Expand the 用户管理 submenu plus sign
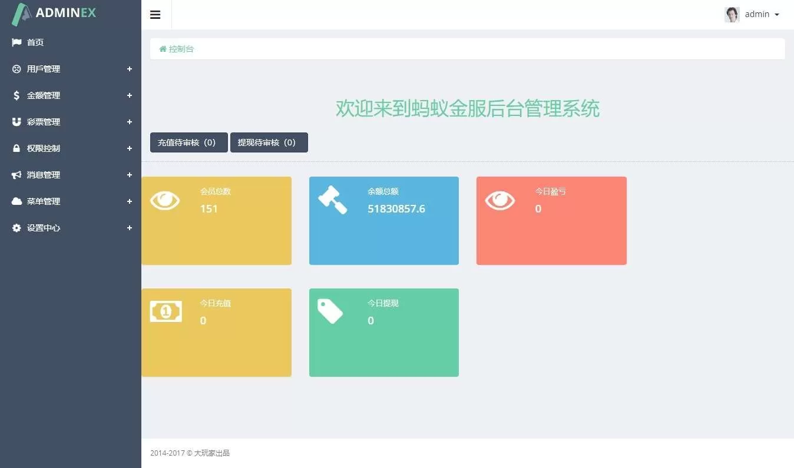The height and width of the screenshot is (468, 794). (x=130, y=69)
